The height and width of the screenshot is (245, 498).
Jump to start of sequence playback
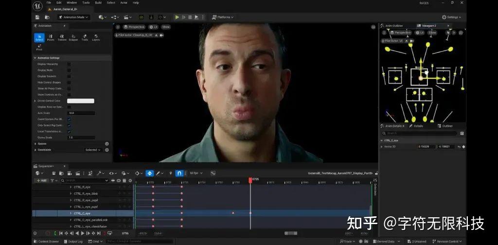61,233
